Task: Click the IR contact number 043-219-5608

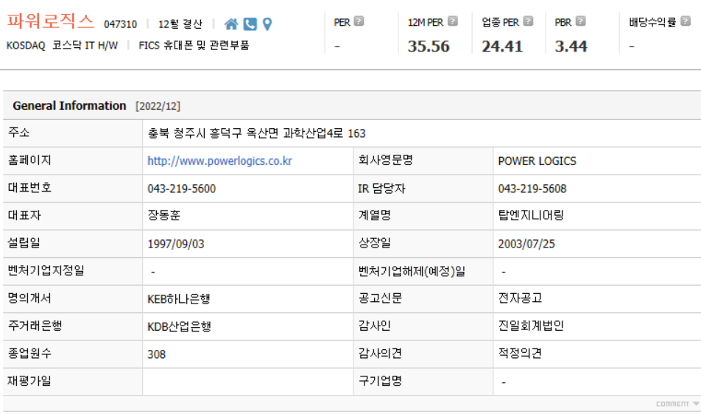Action: (532, 189)
